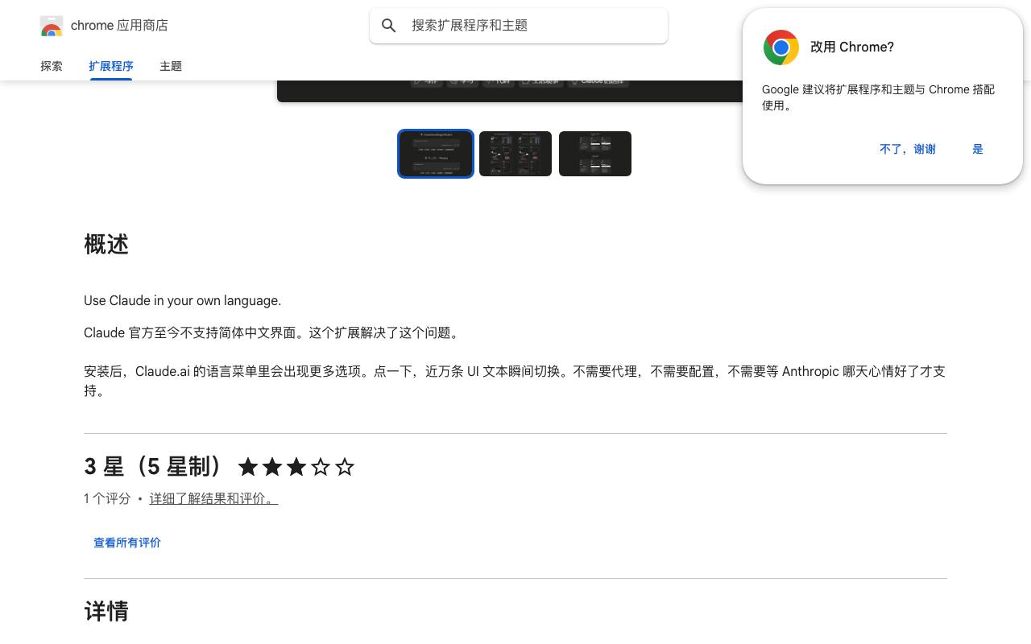The image size is (1031, 644).
Task: Select the third screenshot thumbnail
Action: point(595,154)
